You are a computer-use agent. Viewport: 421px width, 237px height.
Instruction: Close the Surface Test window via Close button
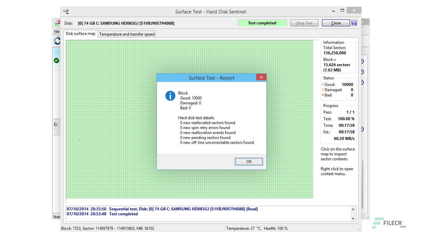(x=335, y=23)
